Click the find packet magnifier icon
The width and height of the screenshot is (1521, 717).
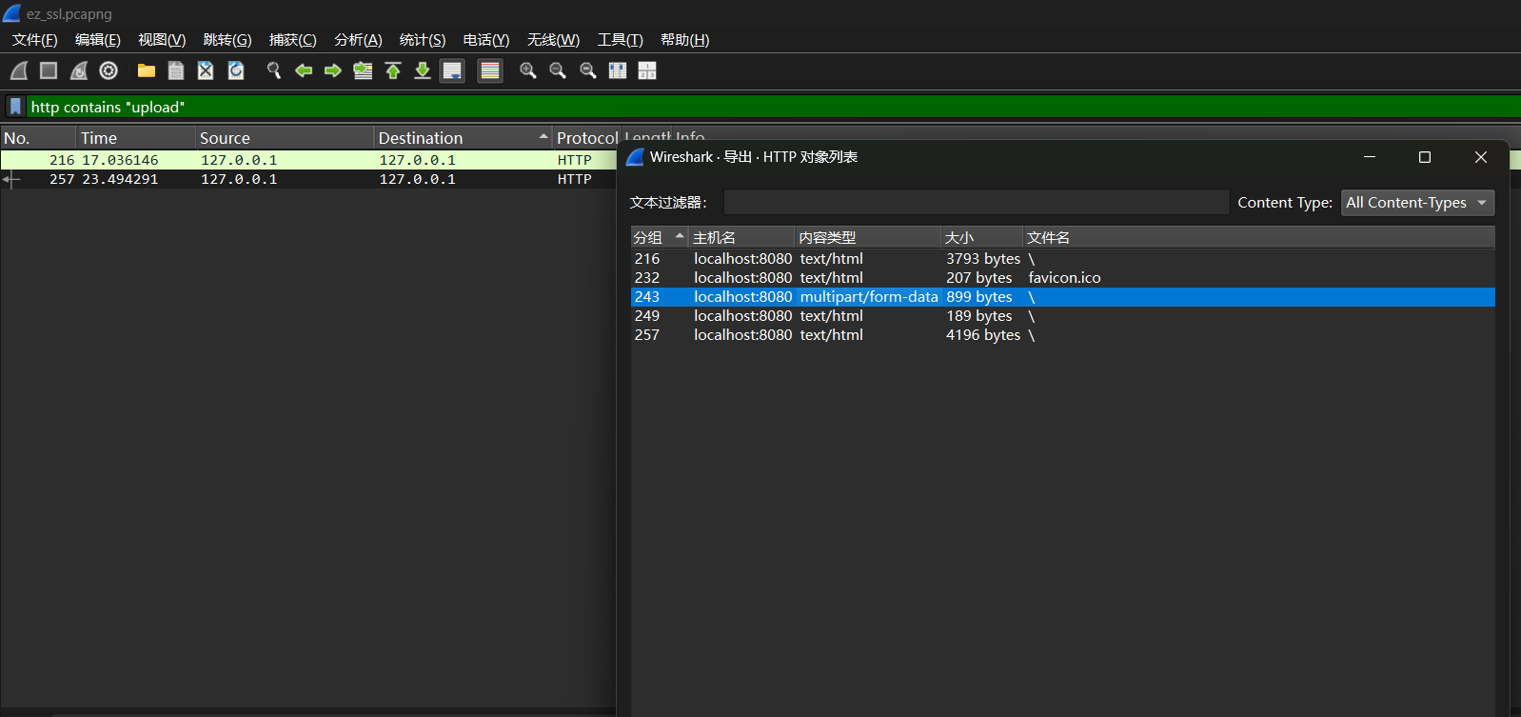coord(274,70)
